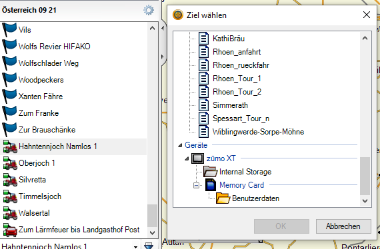
Task: Click the Abbrechen button
Action: pos(343,226)
